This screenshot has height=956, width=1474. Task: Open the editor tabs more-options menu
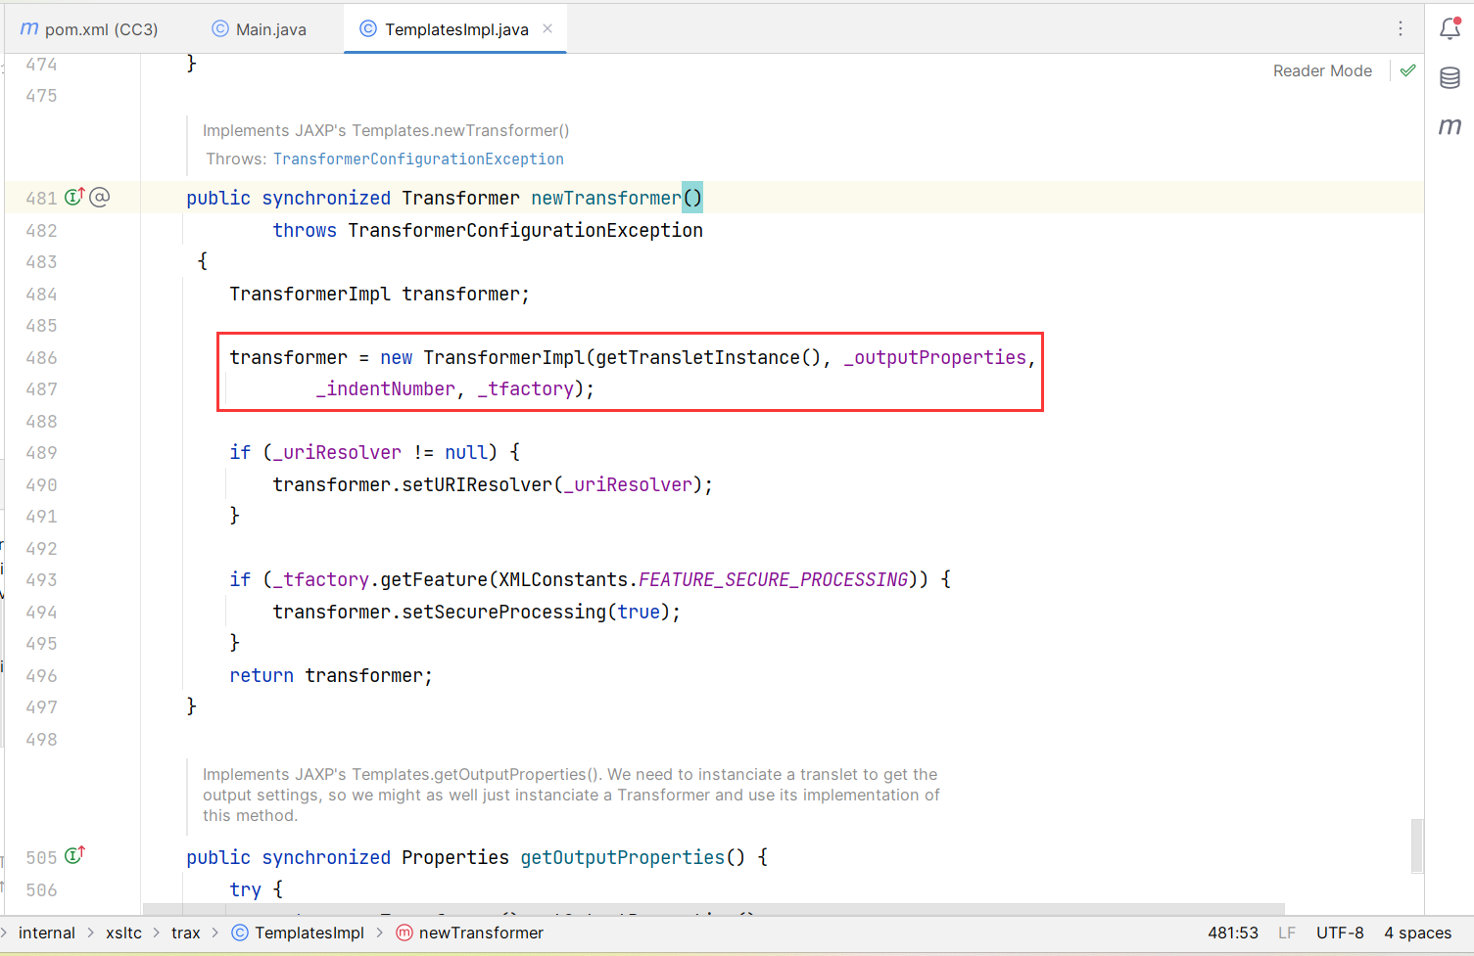coord(1400,29)
